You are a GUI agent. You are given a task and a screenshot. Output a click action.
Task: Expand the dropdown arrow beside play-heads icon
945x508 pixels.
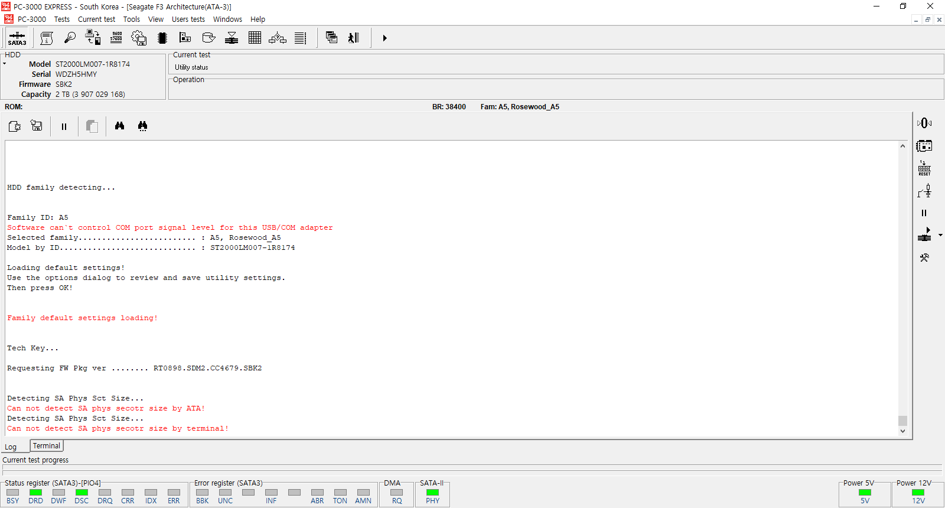tap(940, 235)
